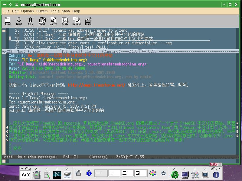Open Netscape from the taskbar
Viewport: 242px width, 181px height.
[57, 174]
